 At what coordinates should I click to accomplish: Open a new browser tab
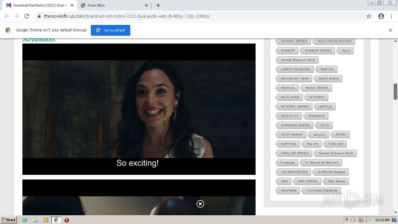point(158,5)
